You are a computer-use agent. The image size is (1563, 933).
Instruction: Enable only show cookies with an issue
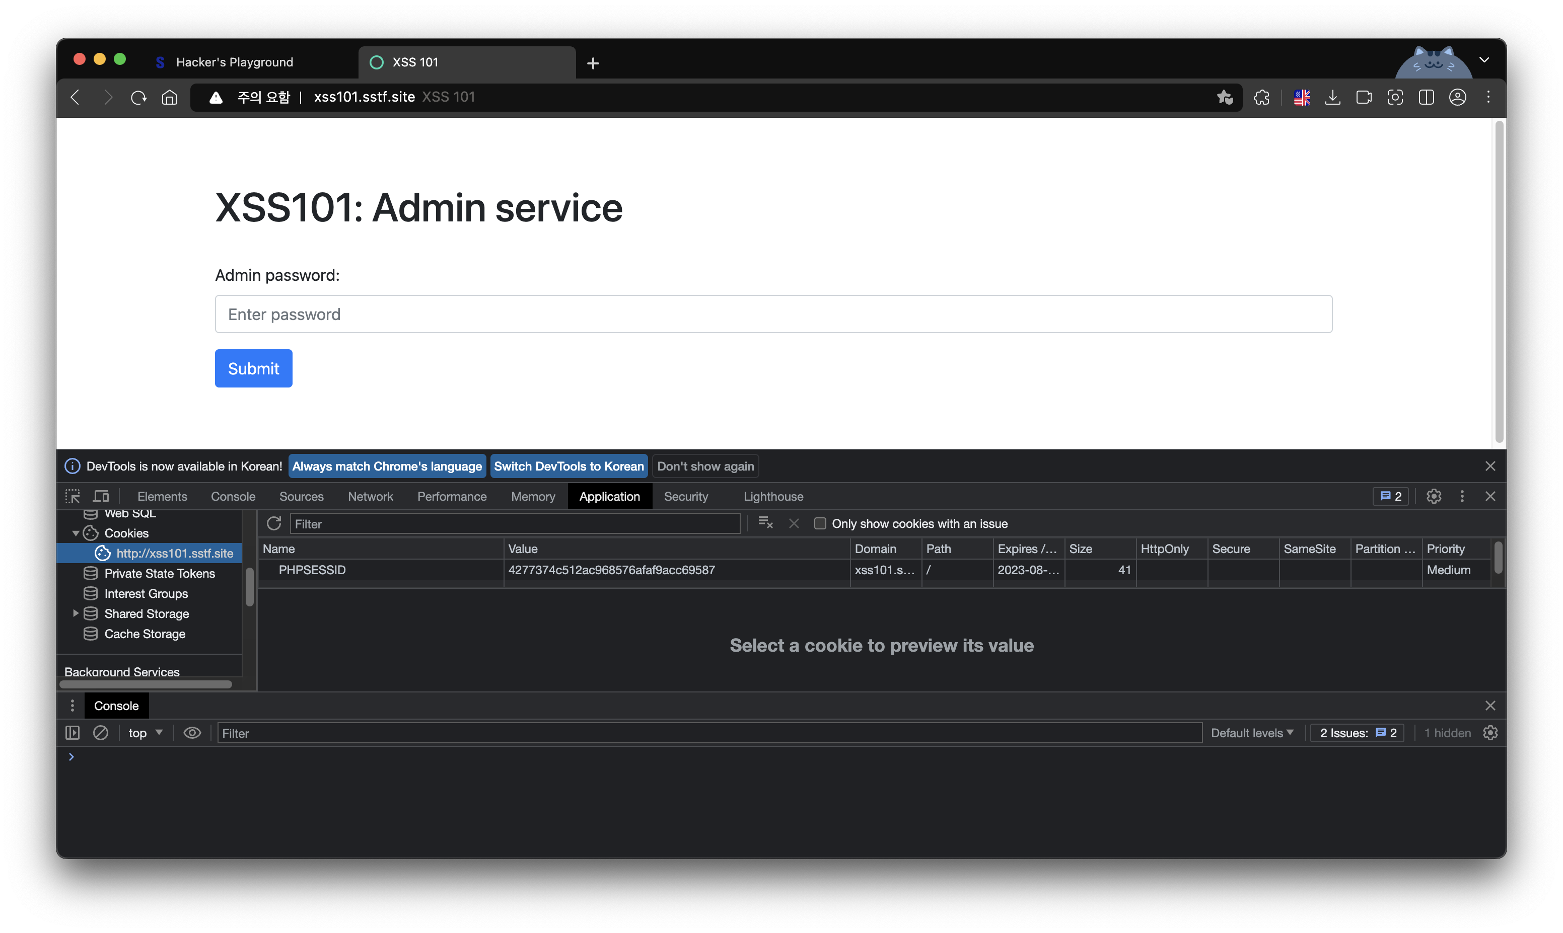[x=820, y=524]
